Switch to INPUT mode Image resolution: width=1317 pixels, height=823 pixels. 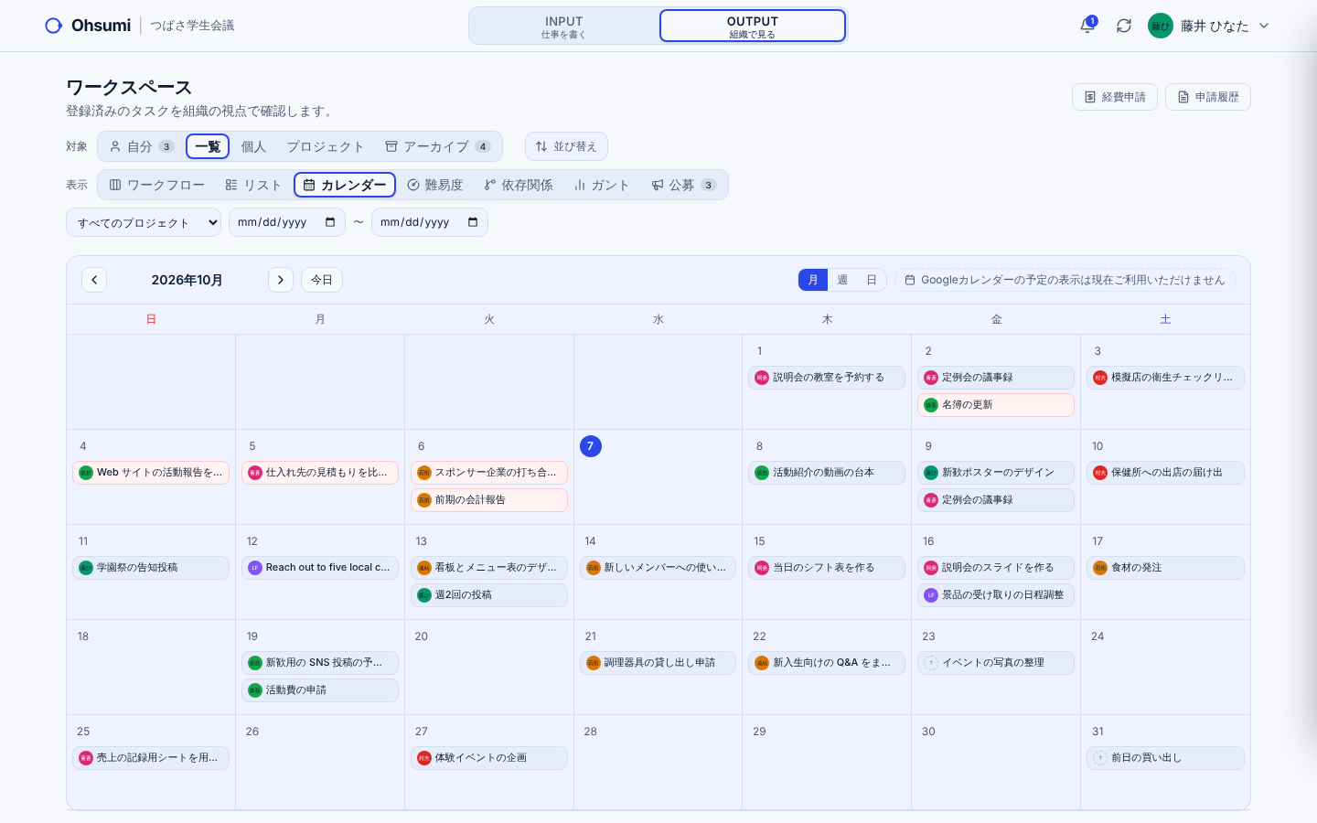click(x=563, y=26)
